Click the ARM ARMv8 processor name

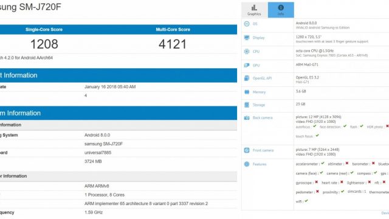97,186
